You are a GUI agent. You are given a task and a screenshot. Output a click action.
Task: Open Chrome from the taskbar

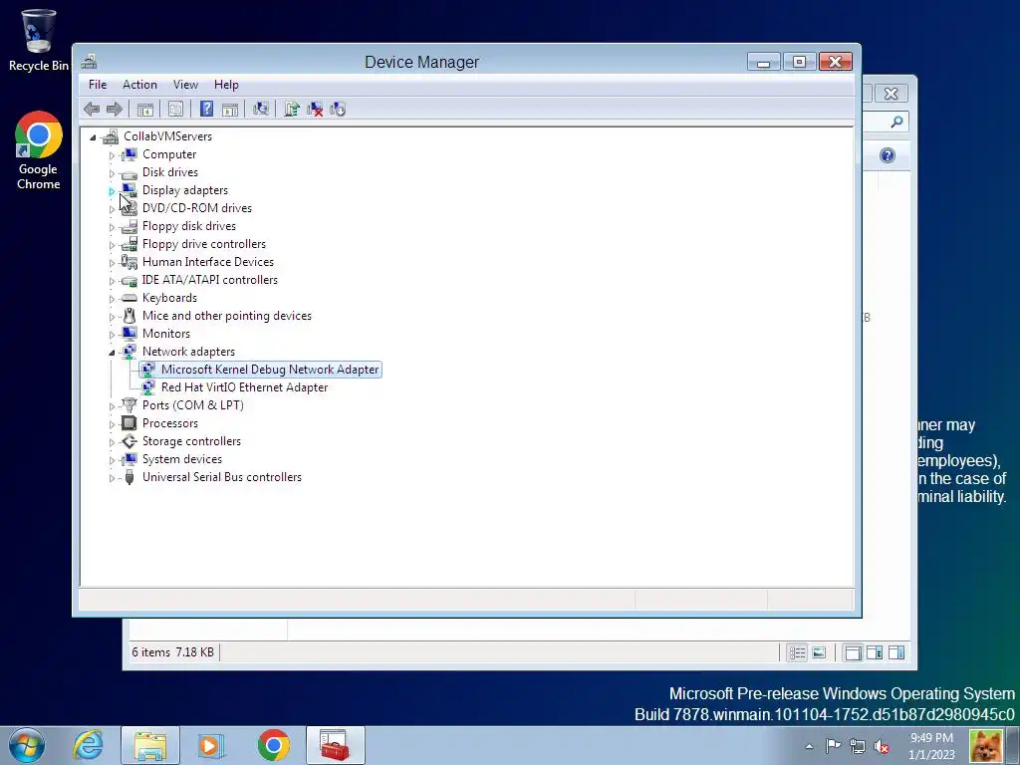(274, 745)
